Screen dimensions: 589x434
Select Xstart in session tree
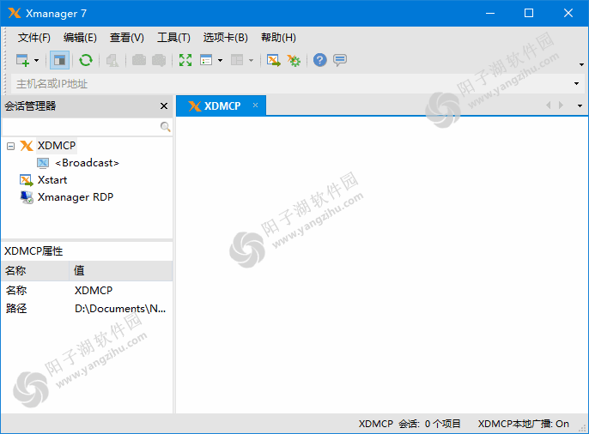(x=52, y=180)
